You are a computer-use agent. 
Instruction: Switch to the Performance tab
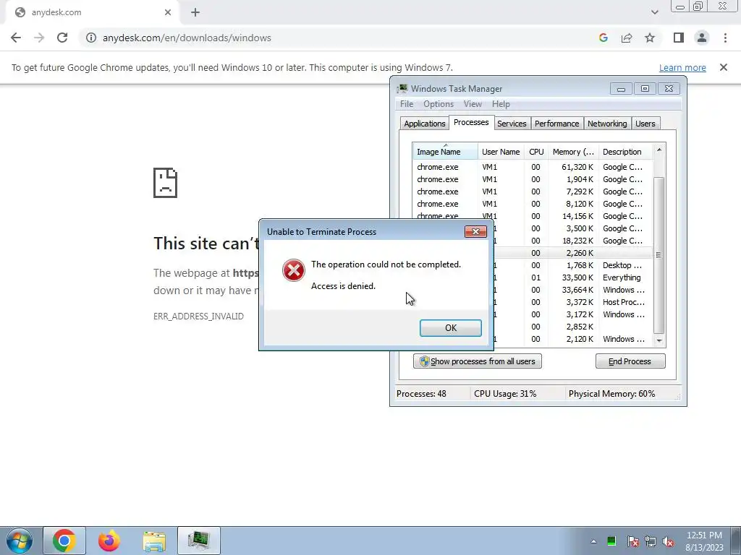pyautogui.click(x=556, y=124)
